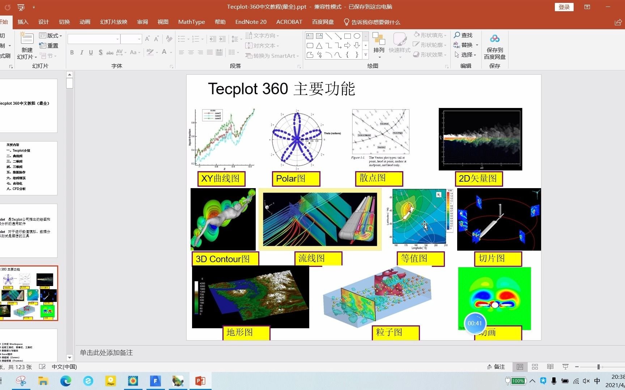Viewport: 625px width, 390px height.
Task: Open the Shape Effects (形状效果) dropdown
Action: pos(430,55)
